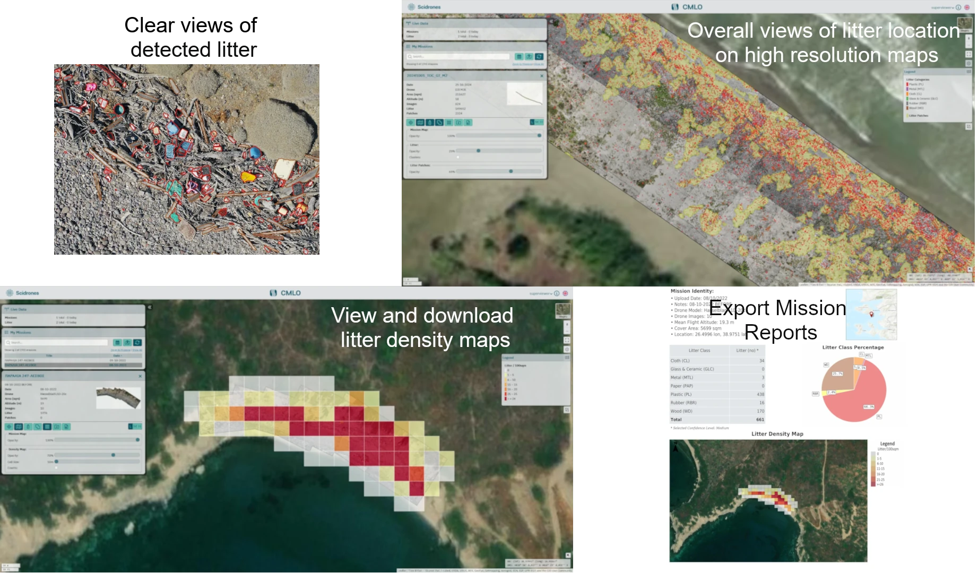
Task: Click the calendar filter icon in the density map view
Action: (x=118, y=343)
